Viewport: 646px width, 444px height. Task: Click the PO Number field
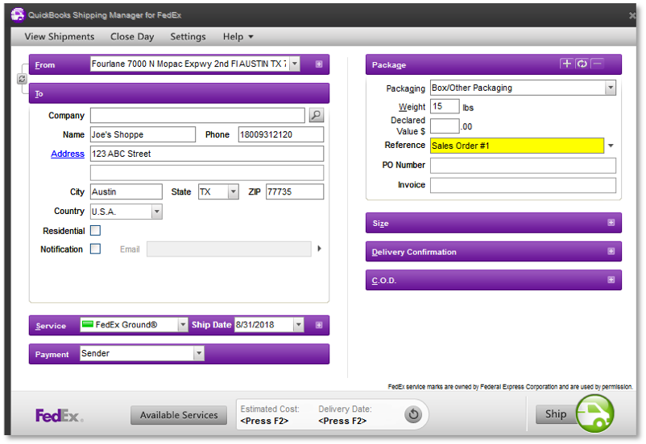[x=523, y=166]
